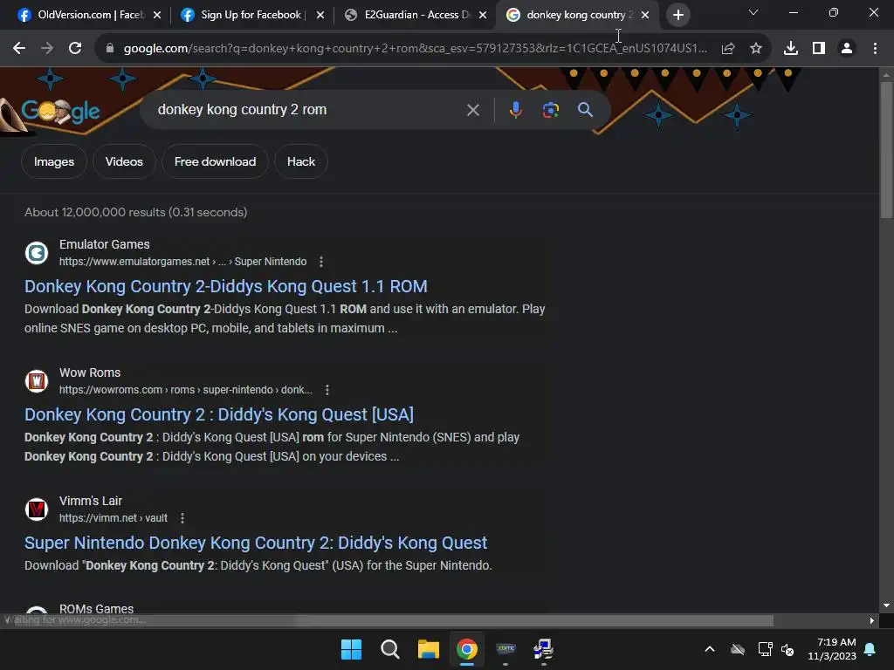Click the Emulator Games site favicon
Screen dimensions: 894x670
coord(37,253)
